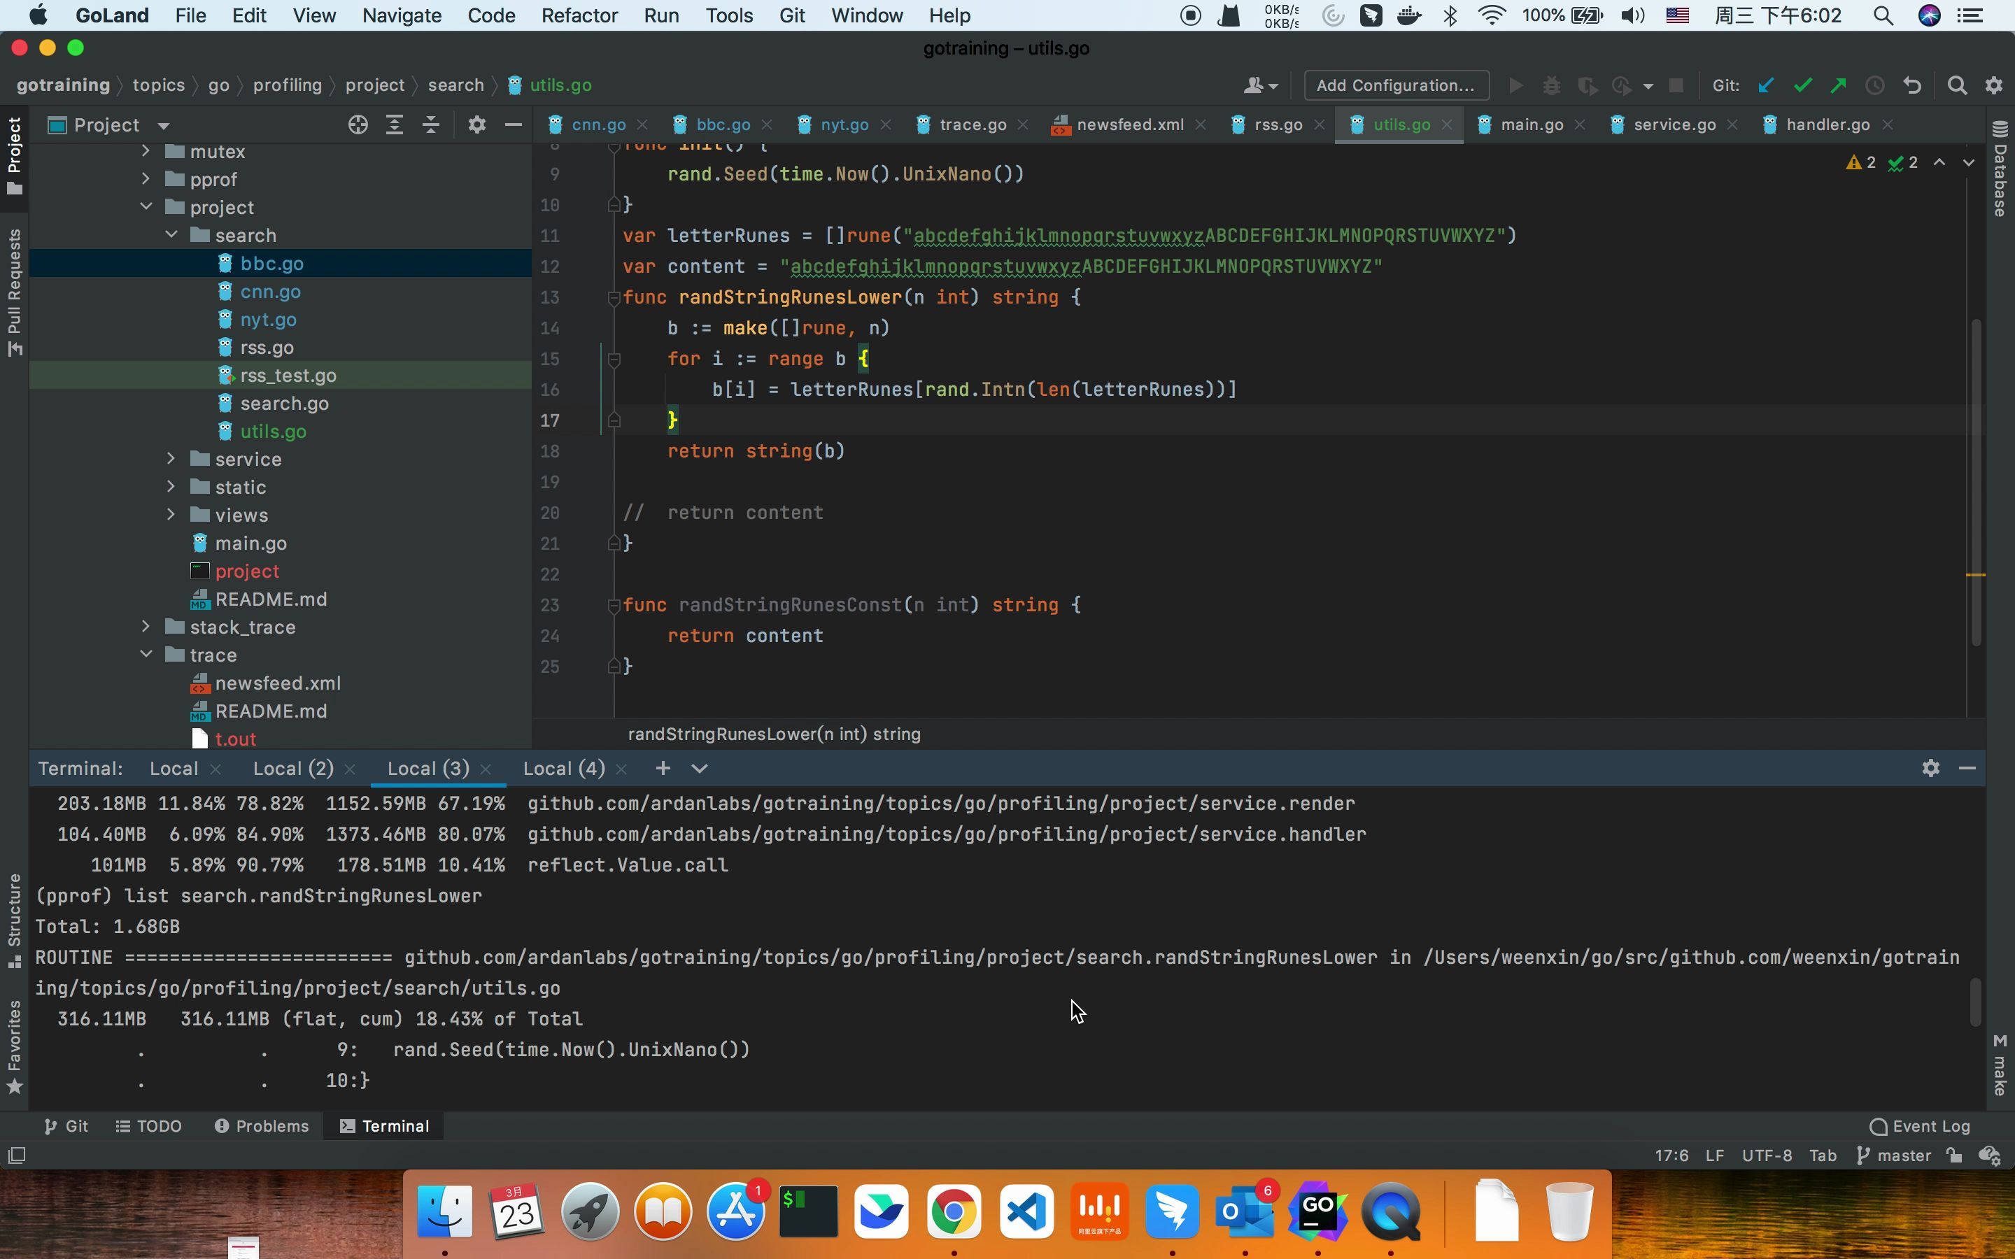The height and width of the screenshot is (1259, 2015).
Task: Open the Git menu in menu bar
Action: pyautogui.click(x=791, y=15)
